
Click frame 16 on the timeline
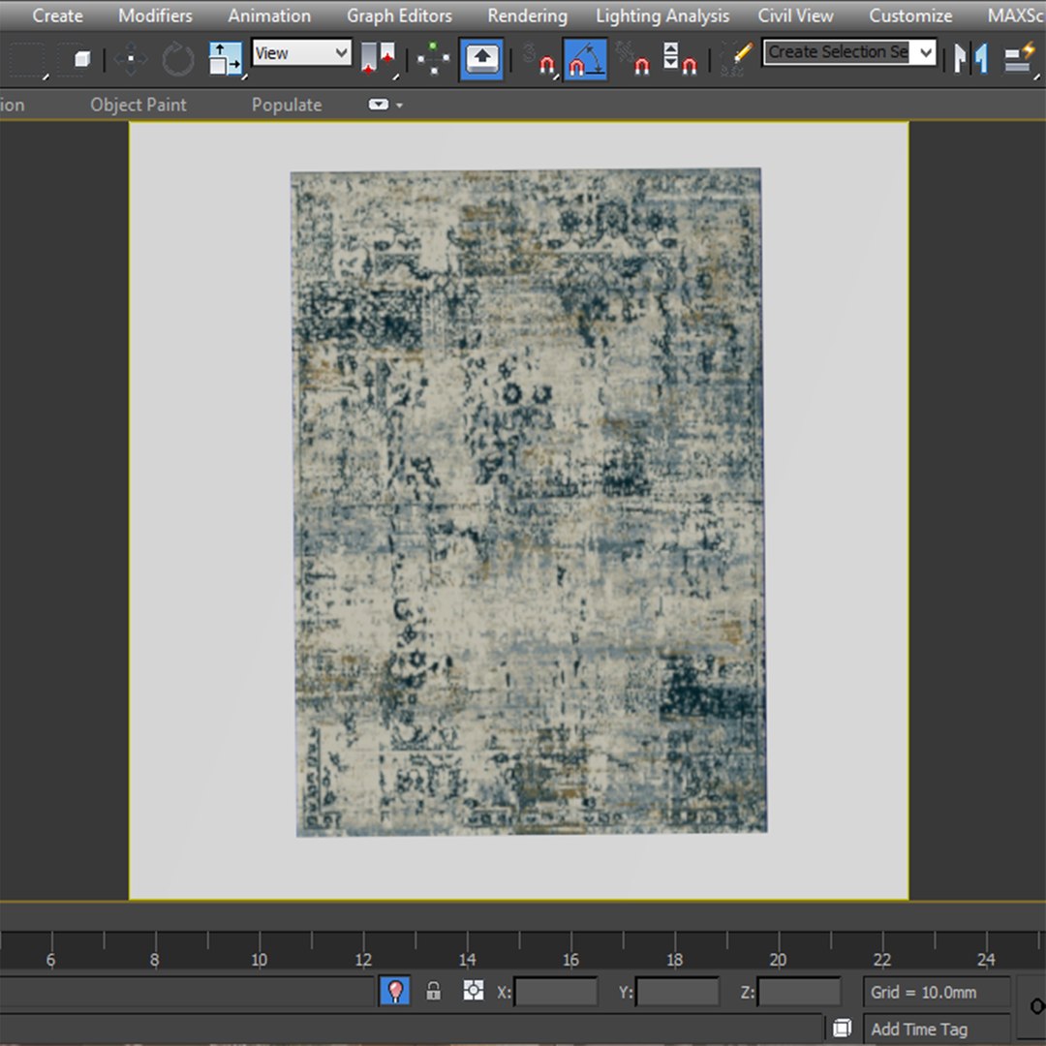[x=570, y=959]
